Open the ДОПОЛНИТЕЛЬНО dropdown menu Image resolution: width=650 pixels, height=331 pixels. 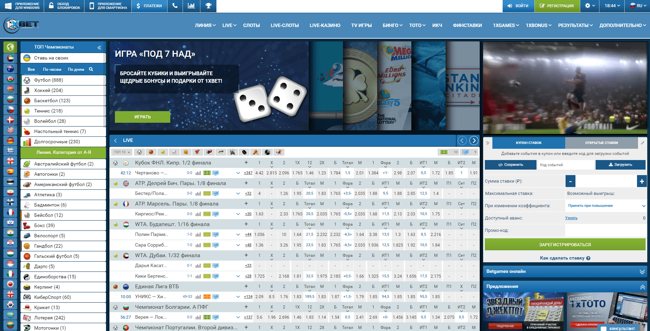(x=623, y=25)
